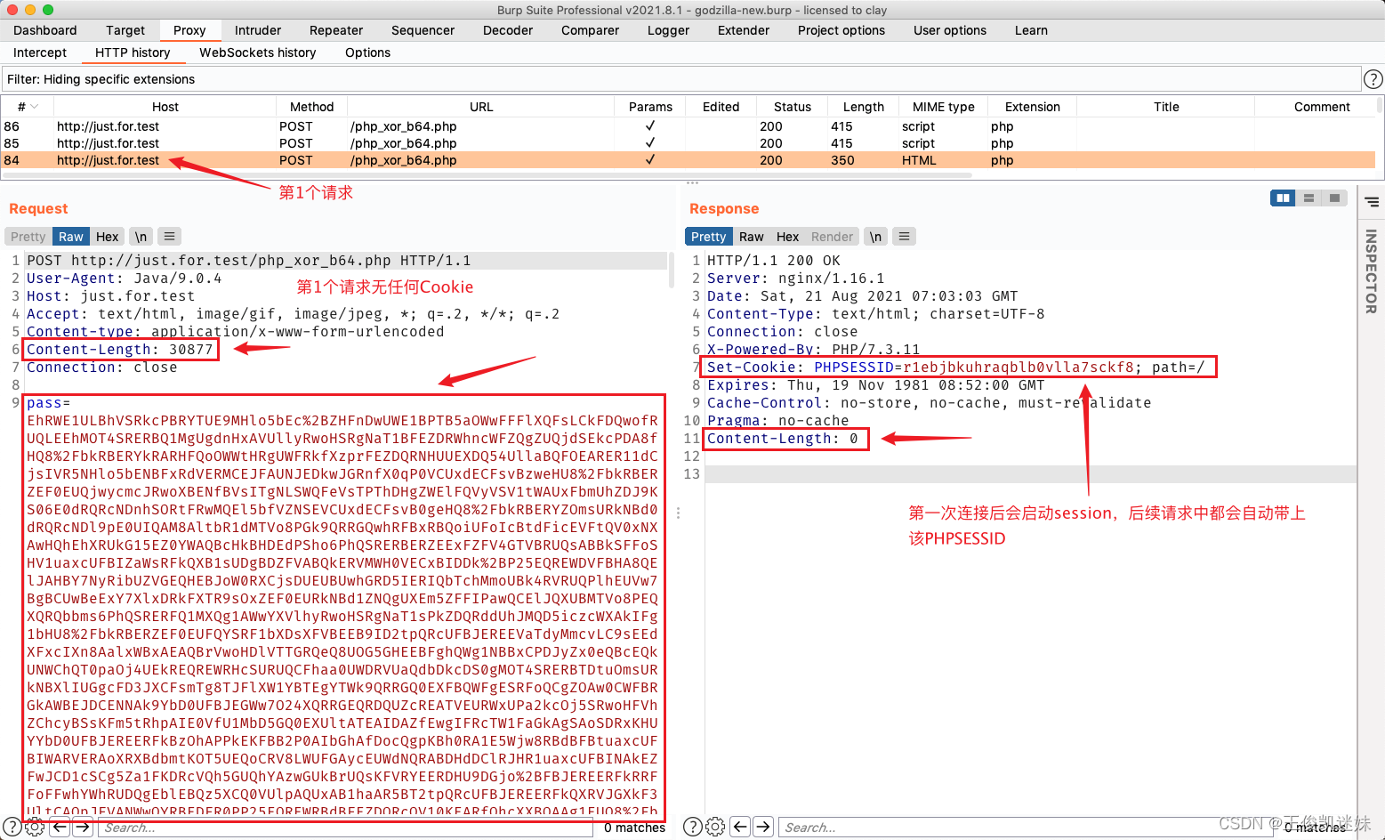The image size is (1385, 840).
Task: Switch to WebSockets history sub-tab
Action: 258,52
